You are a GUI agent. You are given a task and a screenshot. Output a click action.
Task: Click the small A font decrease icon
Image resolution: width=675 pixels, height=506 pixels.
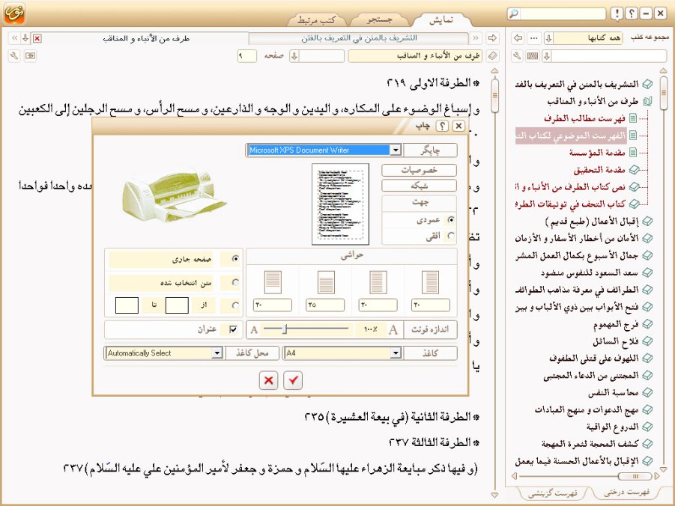tap(254, 330)
